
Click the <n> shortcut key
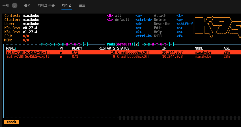[180, 32]
